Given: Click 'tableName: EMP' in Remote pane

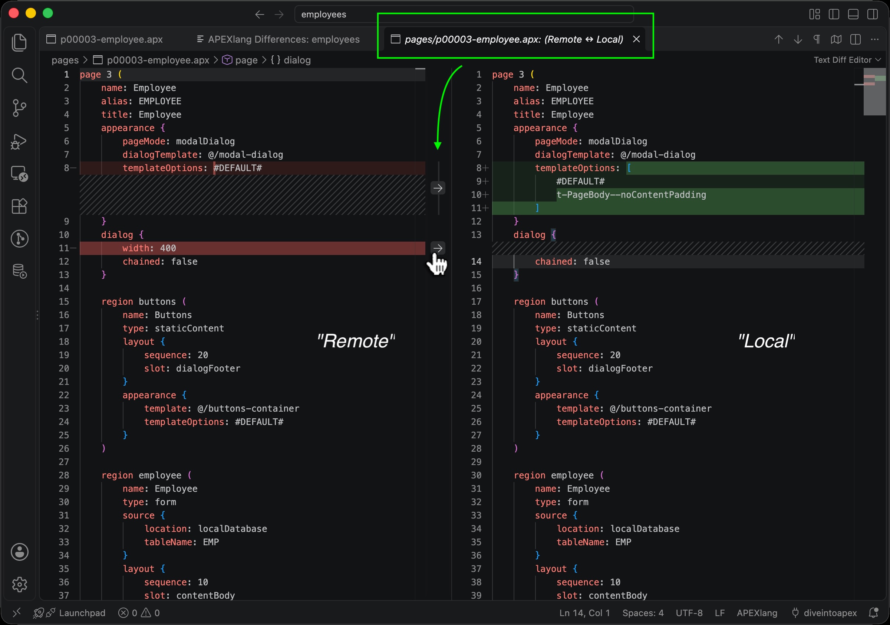Looking at the screenshot, I should [181, 542].
